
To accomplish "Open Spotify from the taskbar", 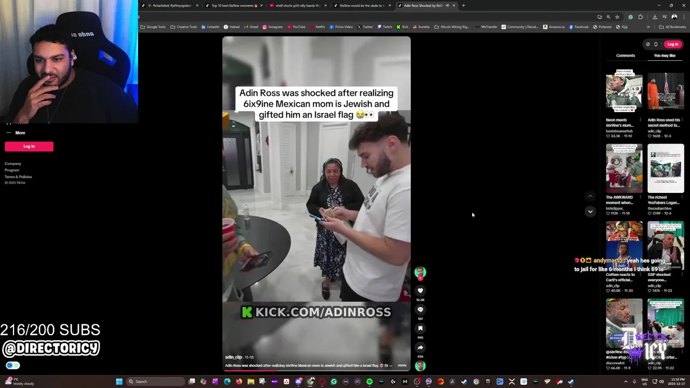I will [369, 382].
